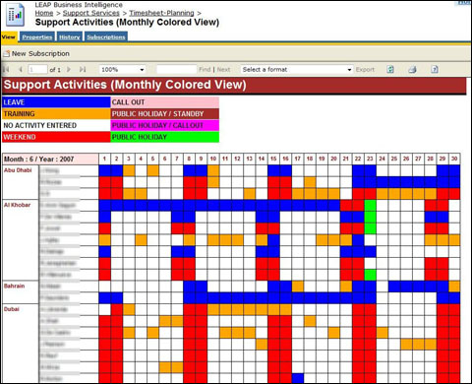
Task: Open the 100% zoom dropdown
Action: 123,69
